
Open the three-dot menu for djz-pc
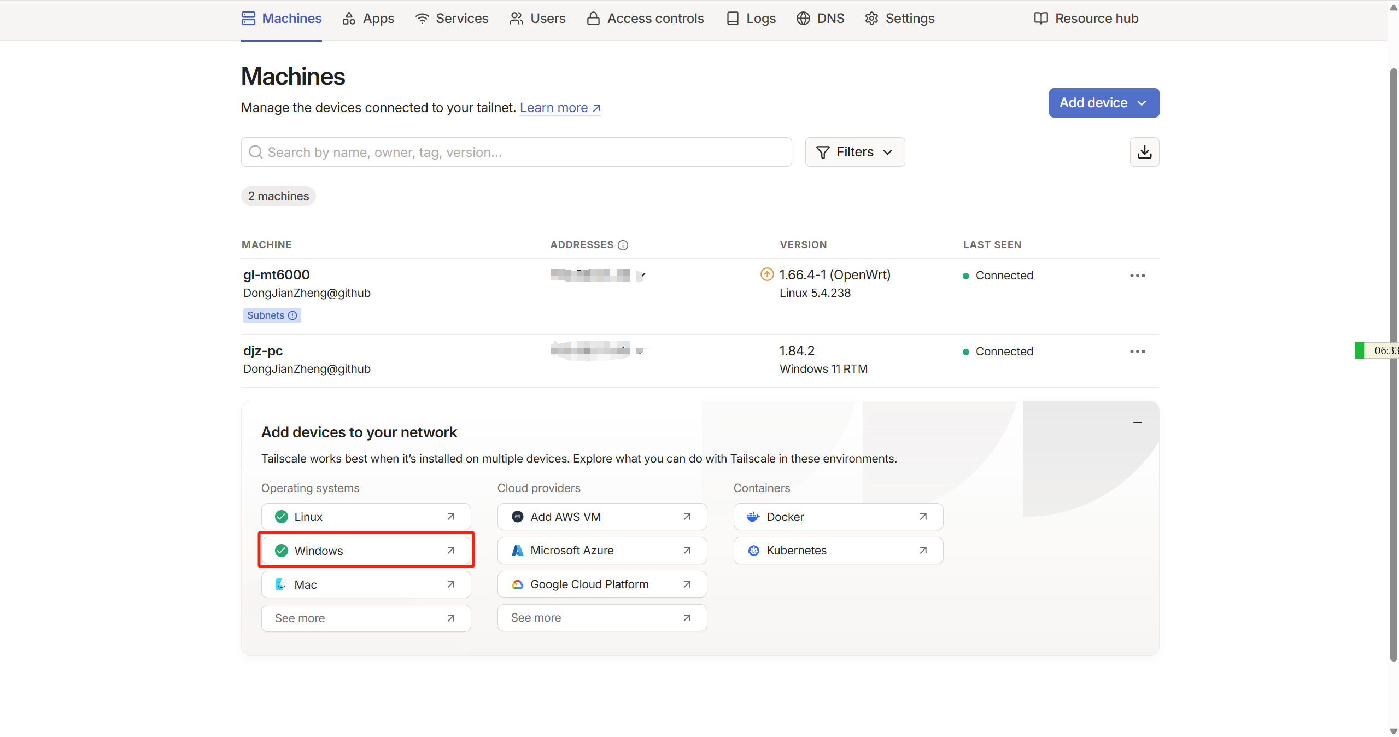click(1137, 352)
